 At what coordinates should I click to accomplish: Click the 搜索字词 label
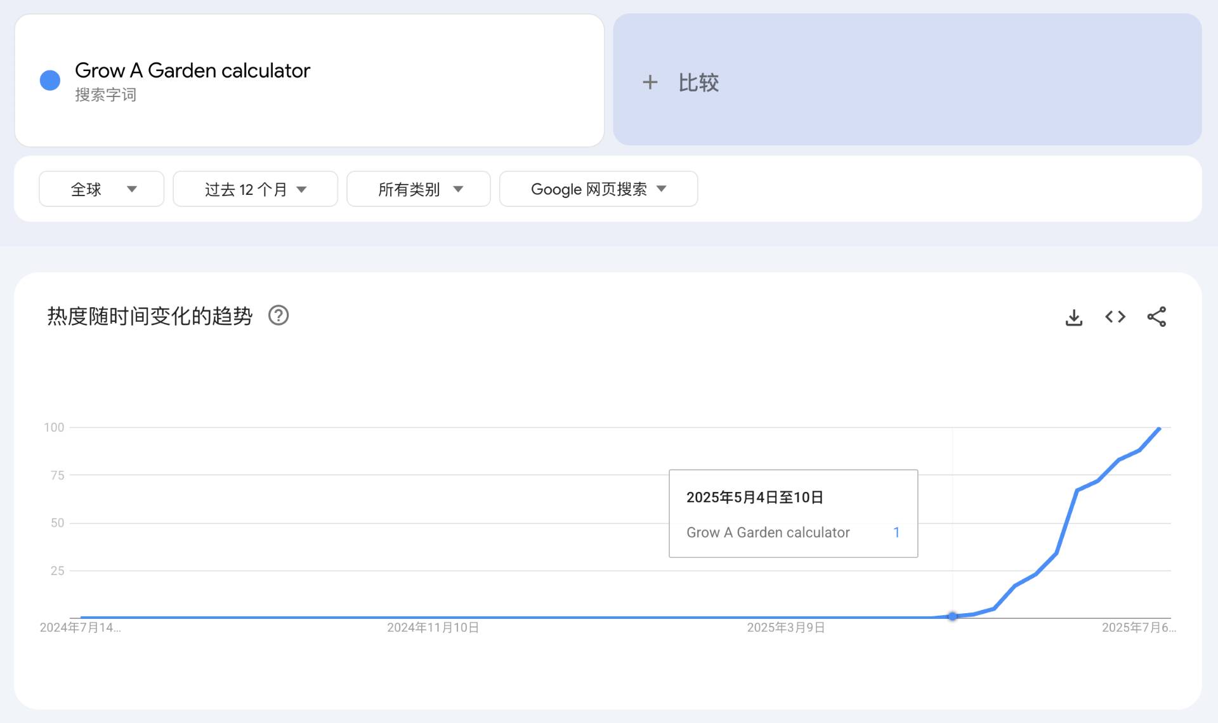[105, 95]
